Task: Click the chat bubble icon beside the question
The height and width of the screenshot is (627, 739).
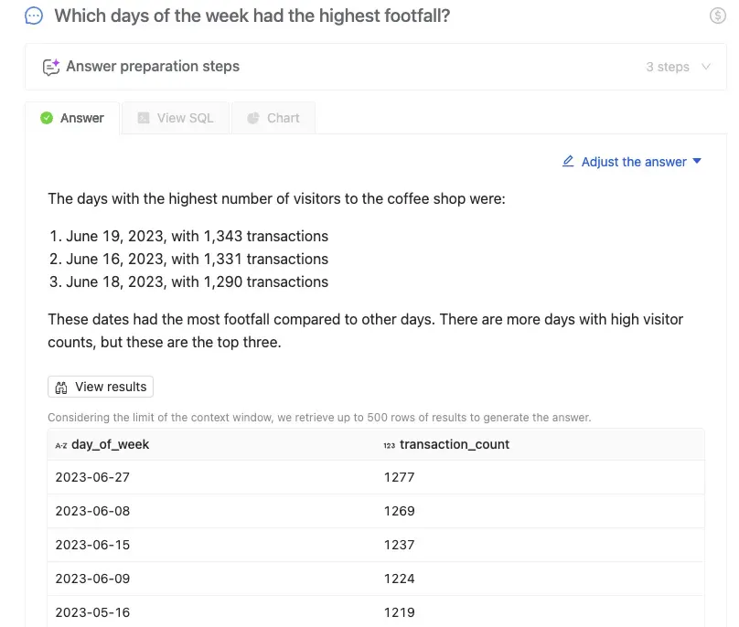Action: click(x=34, y=16)
